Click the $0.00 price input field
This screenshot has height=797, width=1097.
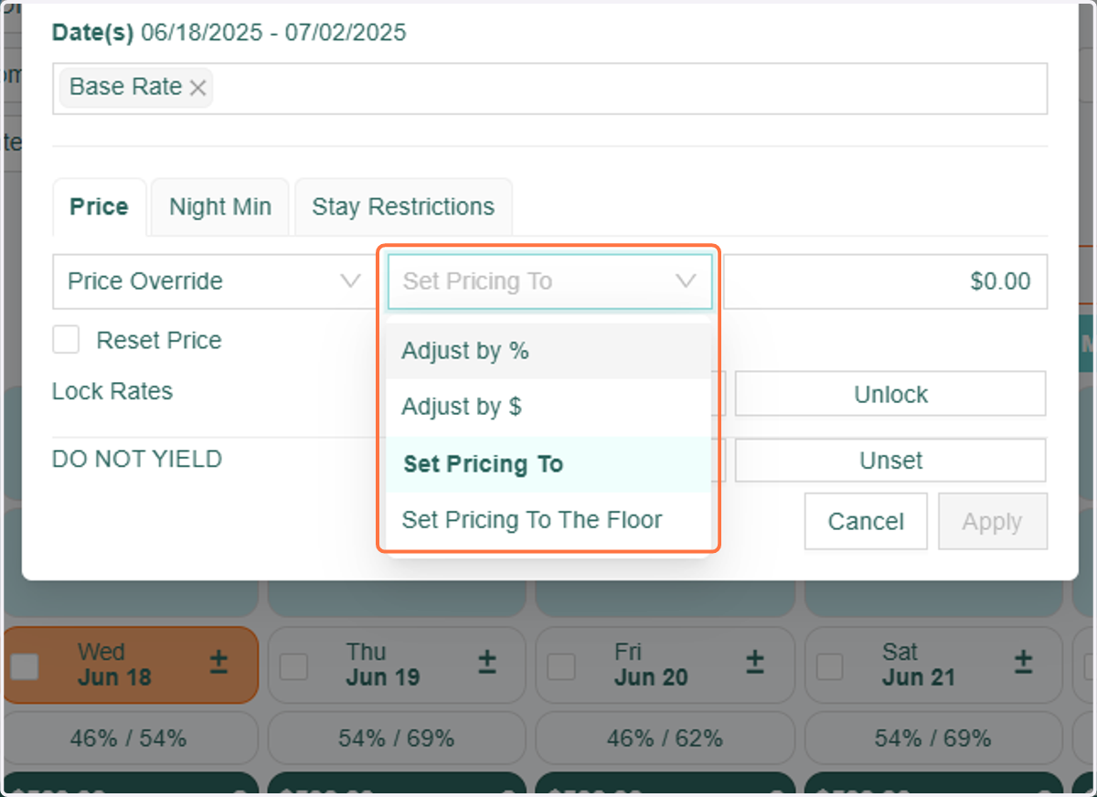pos(886,282)
